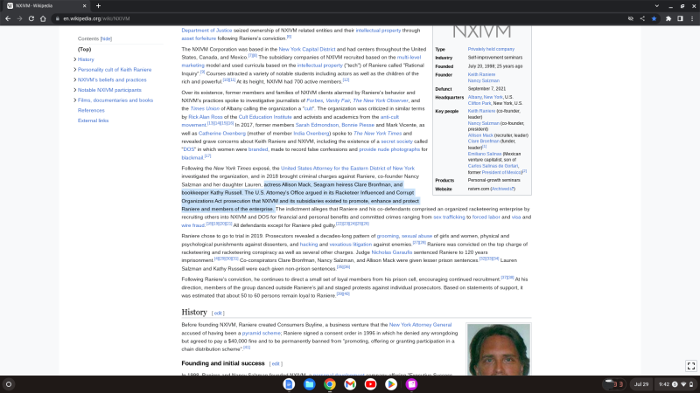Reload the Wikipedia page

[31, 18]
